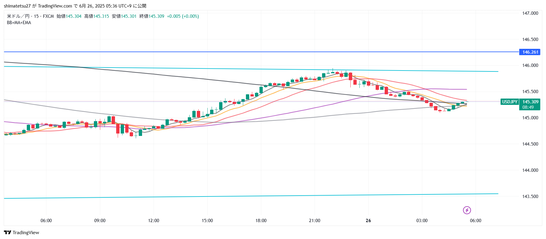Click the 米ドル/円 symbol title

click(18, 16)
